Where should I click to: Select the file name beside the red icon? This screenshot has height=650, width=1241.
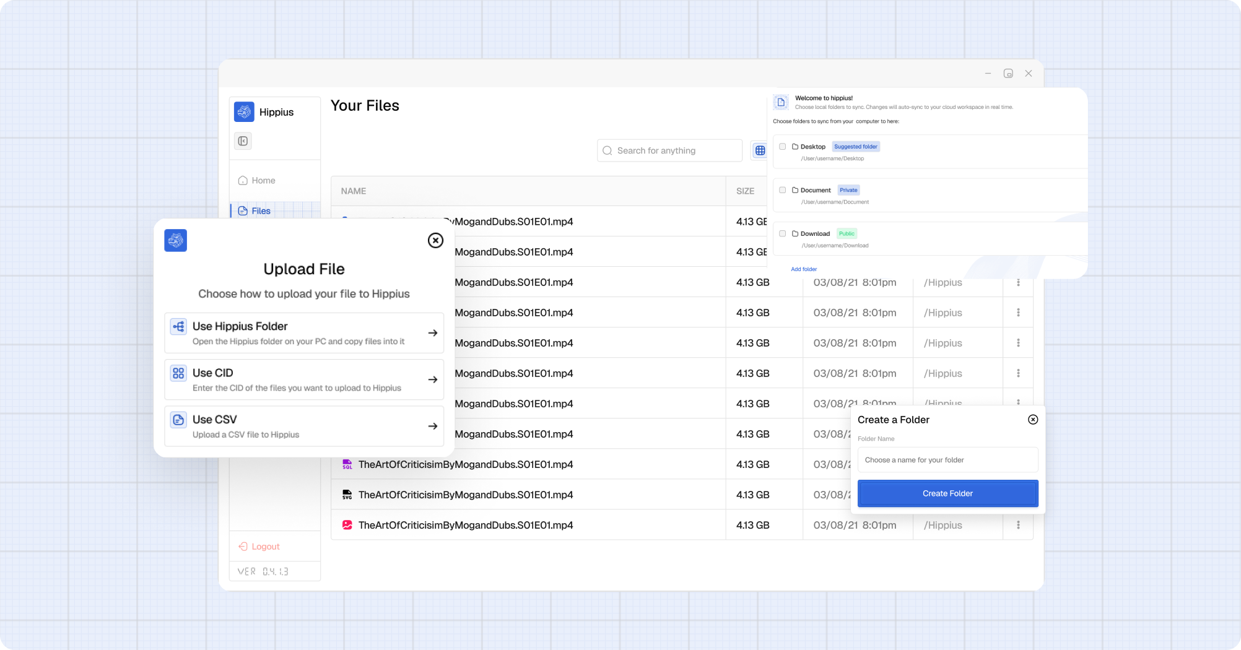coord(466,525)
